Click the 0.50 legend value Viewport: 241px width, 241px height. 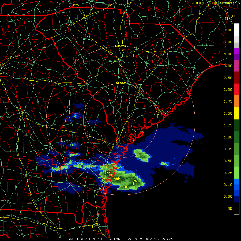pyautogui.click(x=228, y=161)
